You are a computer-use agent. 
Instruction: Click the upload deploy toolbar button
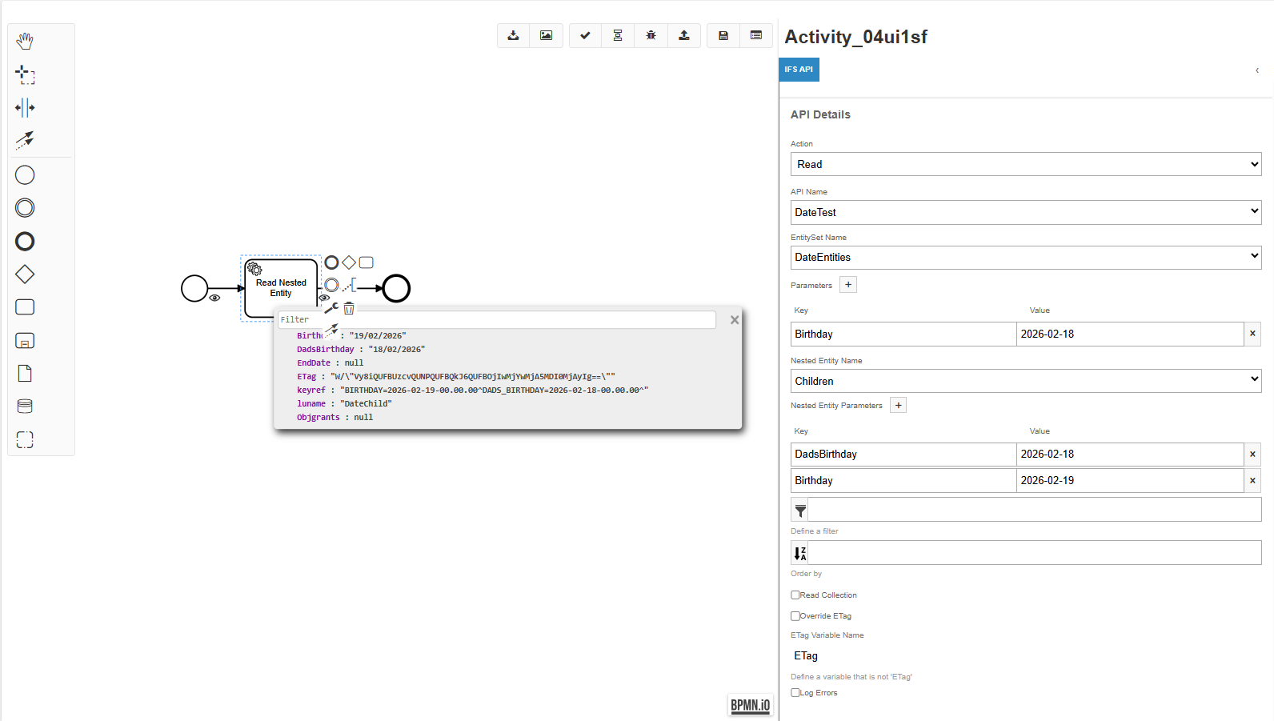684,35
